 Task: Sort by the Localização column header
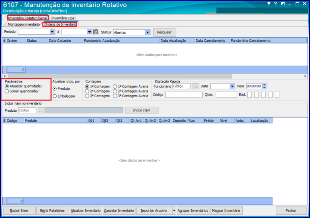click(x=262, y=120)
